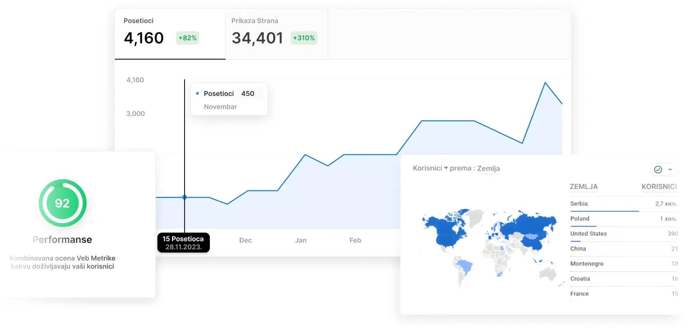Screen dimensions: 688x328
Task: Select the Croatia country row
Action: click(x=624, y=279)
